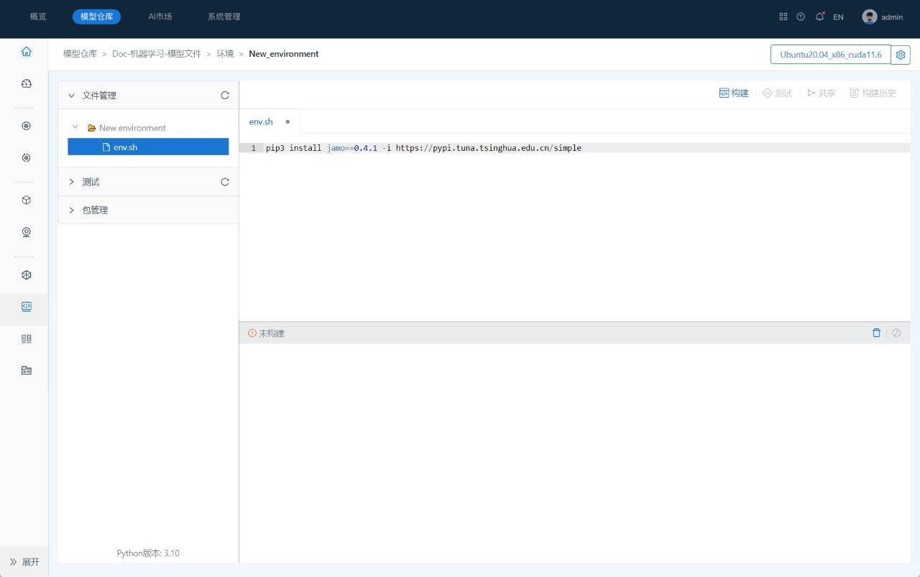The image size is (920, 577).
Task: Collapse the New environment folder
Action: tap(75, 127)
